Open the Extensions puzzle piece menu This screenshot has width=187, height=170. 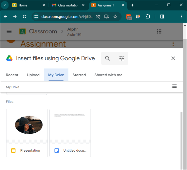pos(148,16)
